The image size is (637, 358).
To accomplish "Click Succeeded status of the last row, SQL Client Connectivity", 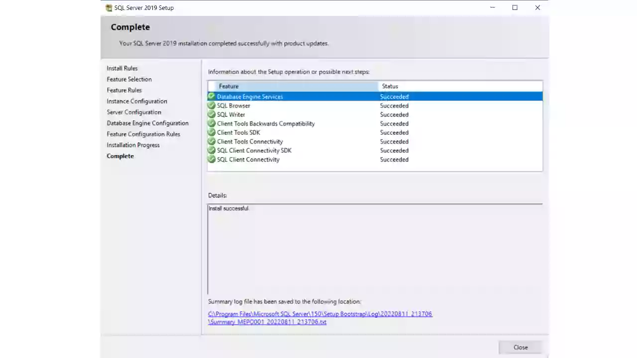I will click(394, 159).
